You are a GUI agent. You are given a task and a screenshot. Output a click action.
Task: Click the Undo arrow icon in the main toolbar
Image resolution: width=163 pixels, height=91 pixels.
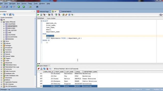pos(11,7)
